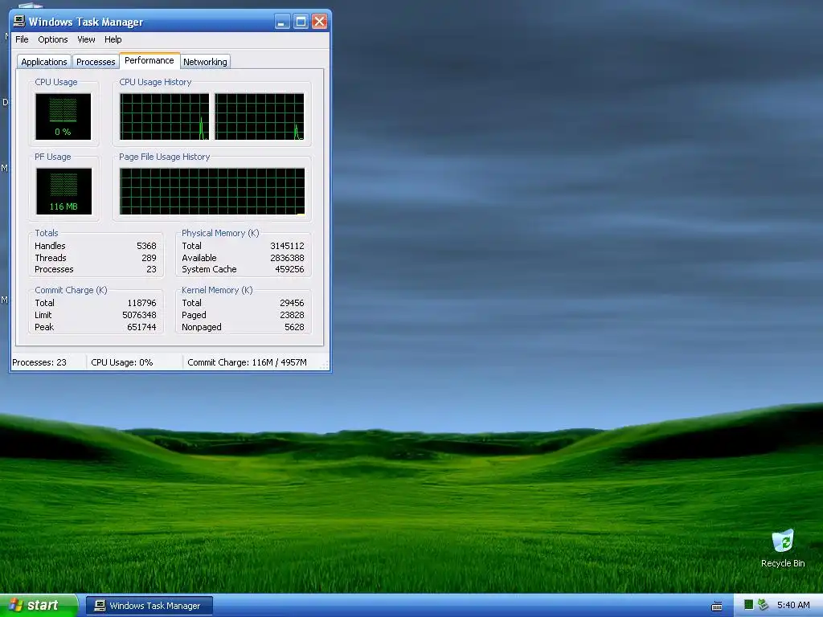823x617 pixels.
Task: Maximize the Task Manager window
Action: (301, 22)
